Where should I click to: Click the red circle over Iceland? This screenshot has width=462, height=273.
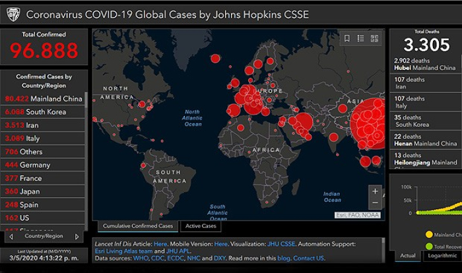pyautogui.click(x=215, y=59)
